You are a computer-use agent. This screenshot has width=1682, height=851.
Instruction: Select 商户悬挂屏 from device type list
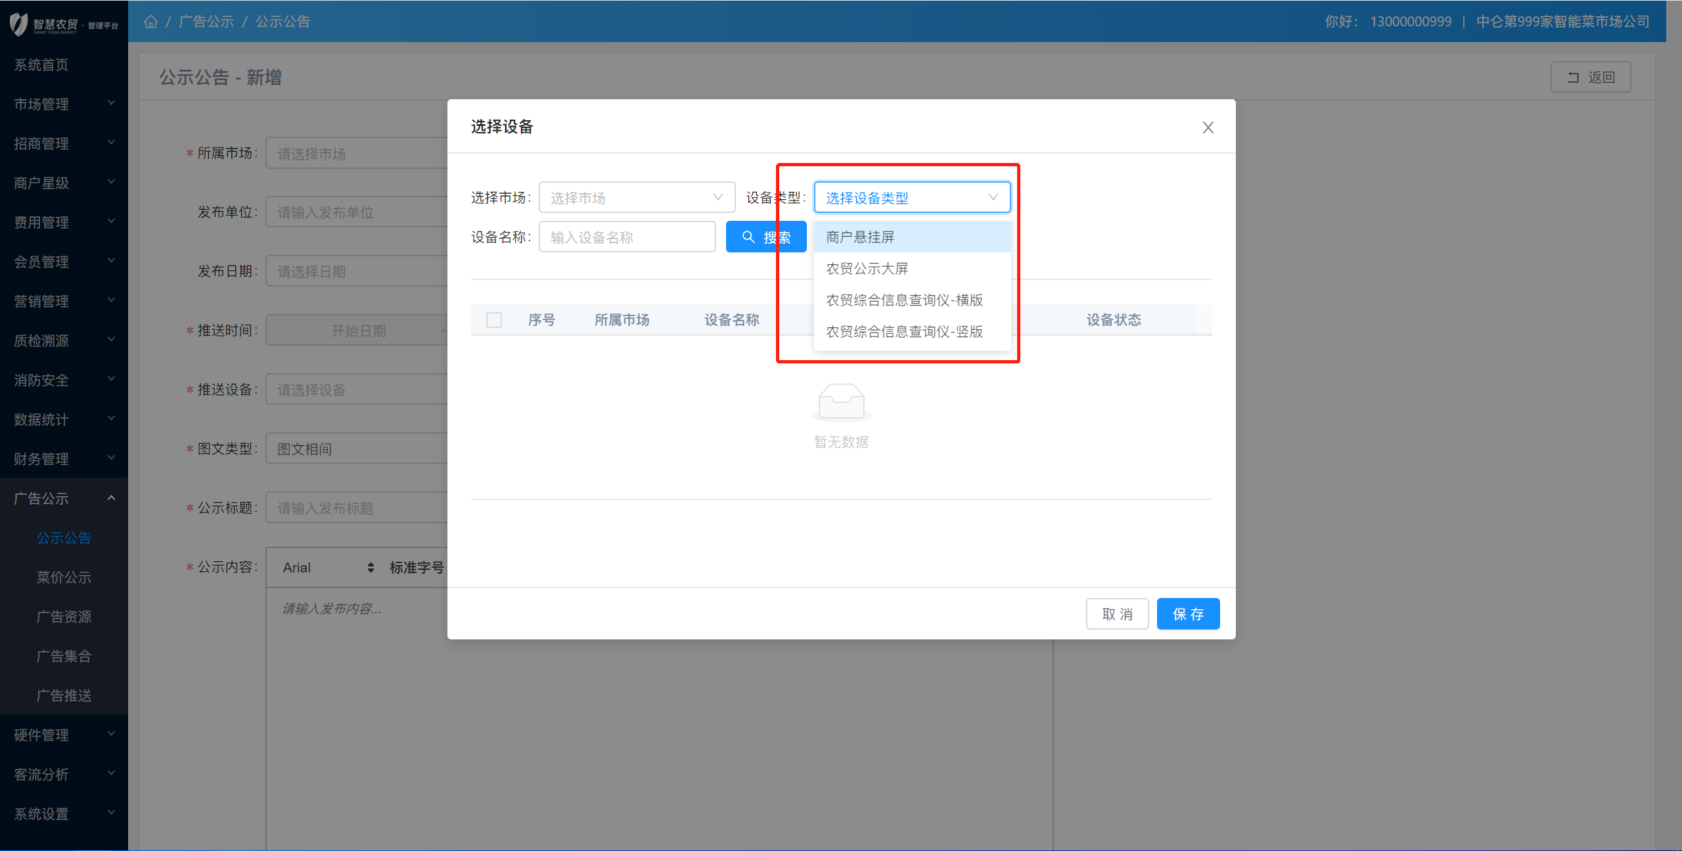click(x=860, y=237)
